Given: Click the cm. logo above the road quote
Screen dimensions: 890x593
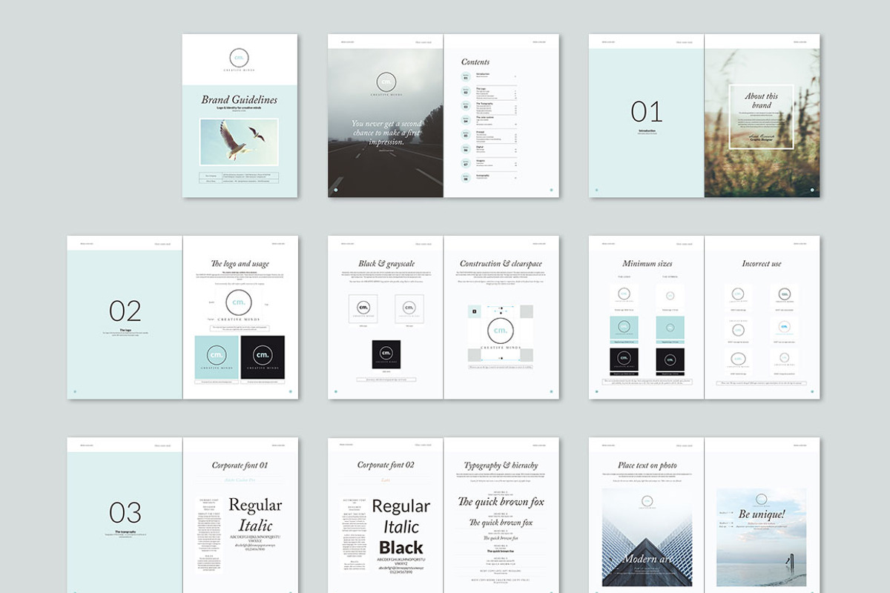Looking at the screenshot, I should 386,85.
